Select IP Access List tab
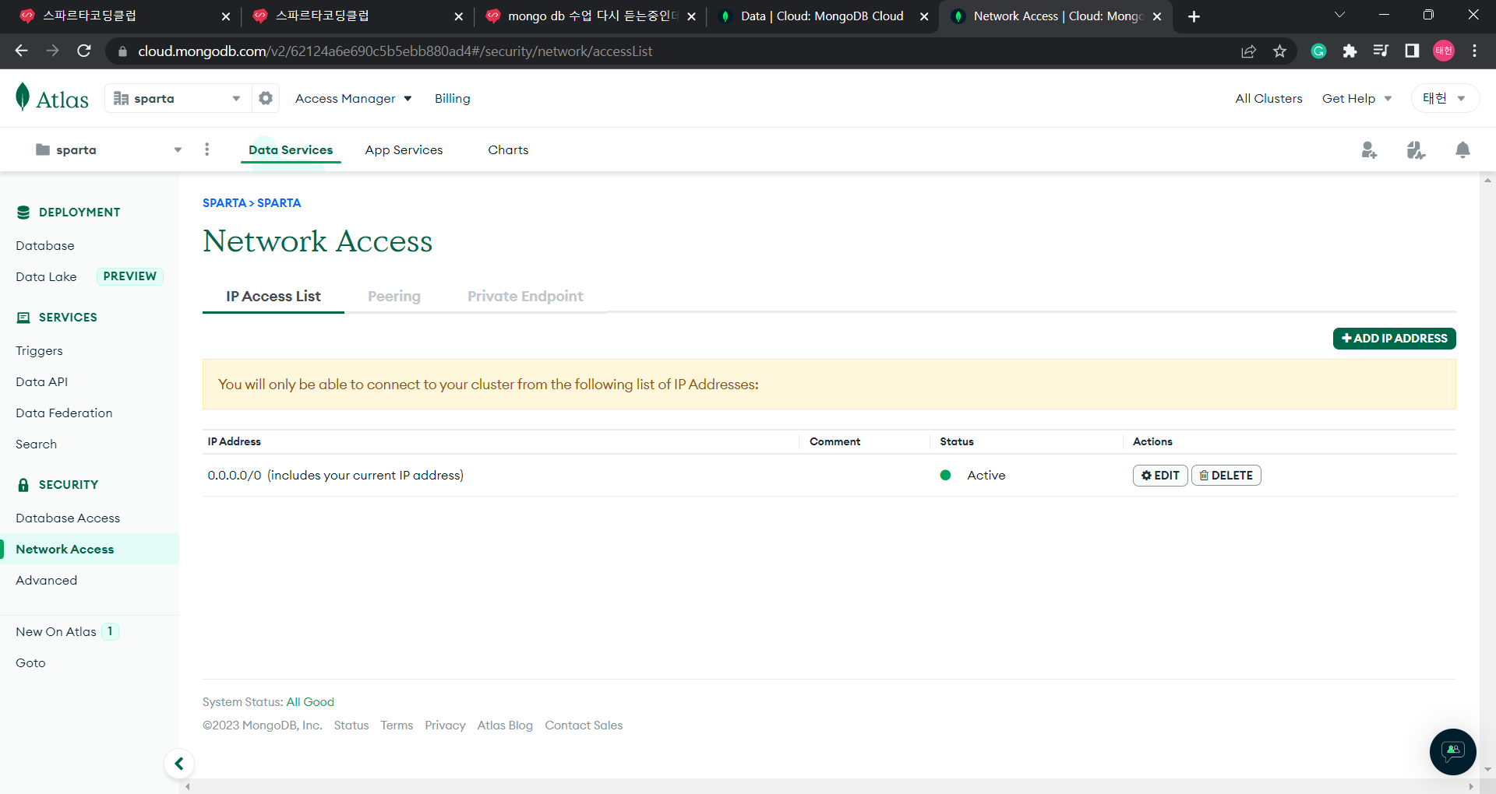 point(273,296)
